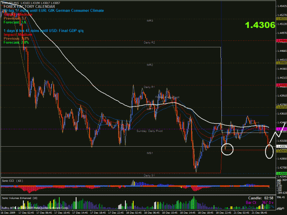Click the 17 Dec 02:45 time axis label

pos(26,213)
